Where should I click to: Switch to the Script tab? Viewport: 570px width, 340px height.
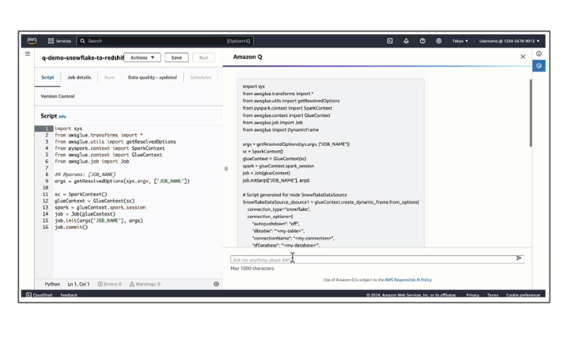tap(48, 77)
